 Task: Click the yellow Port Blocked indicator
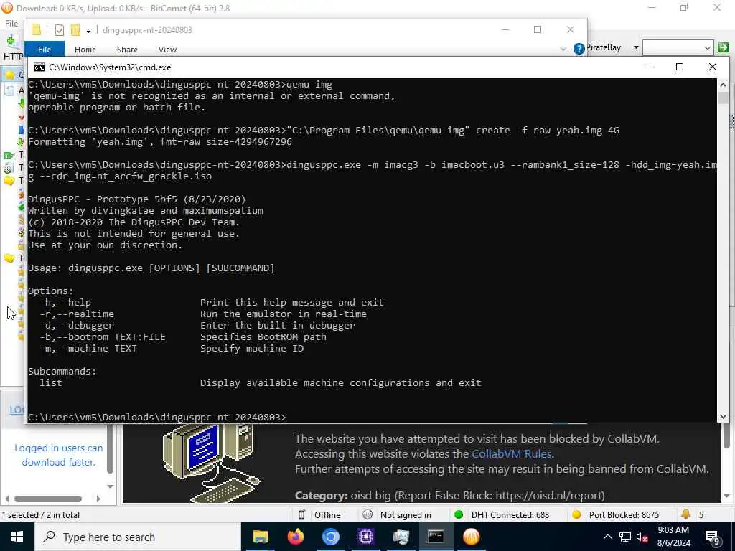pos(576,514)
